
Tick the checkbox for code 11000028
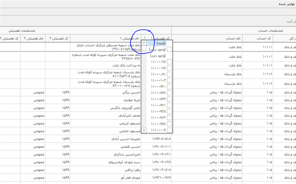click(169, 62)
